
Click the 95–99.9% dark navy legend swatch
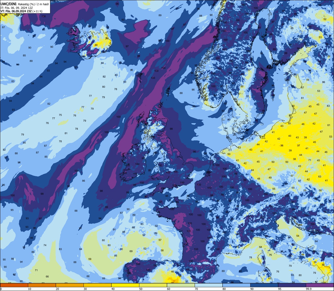(292, 285)
